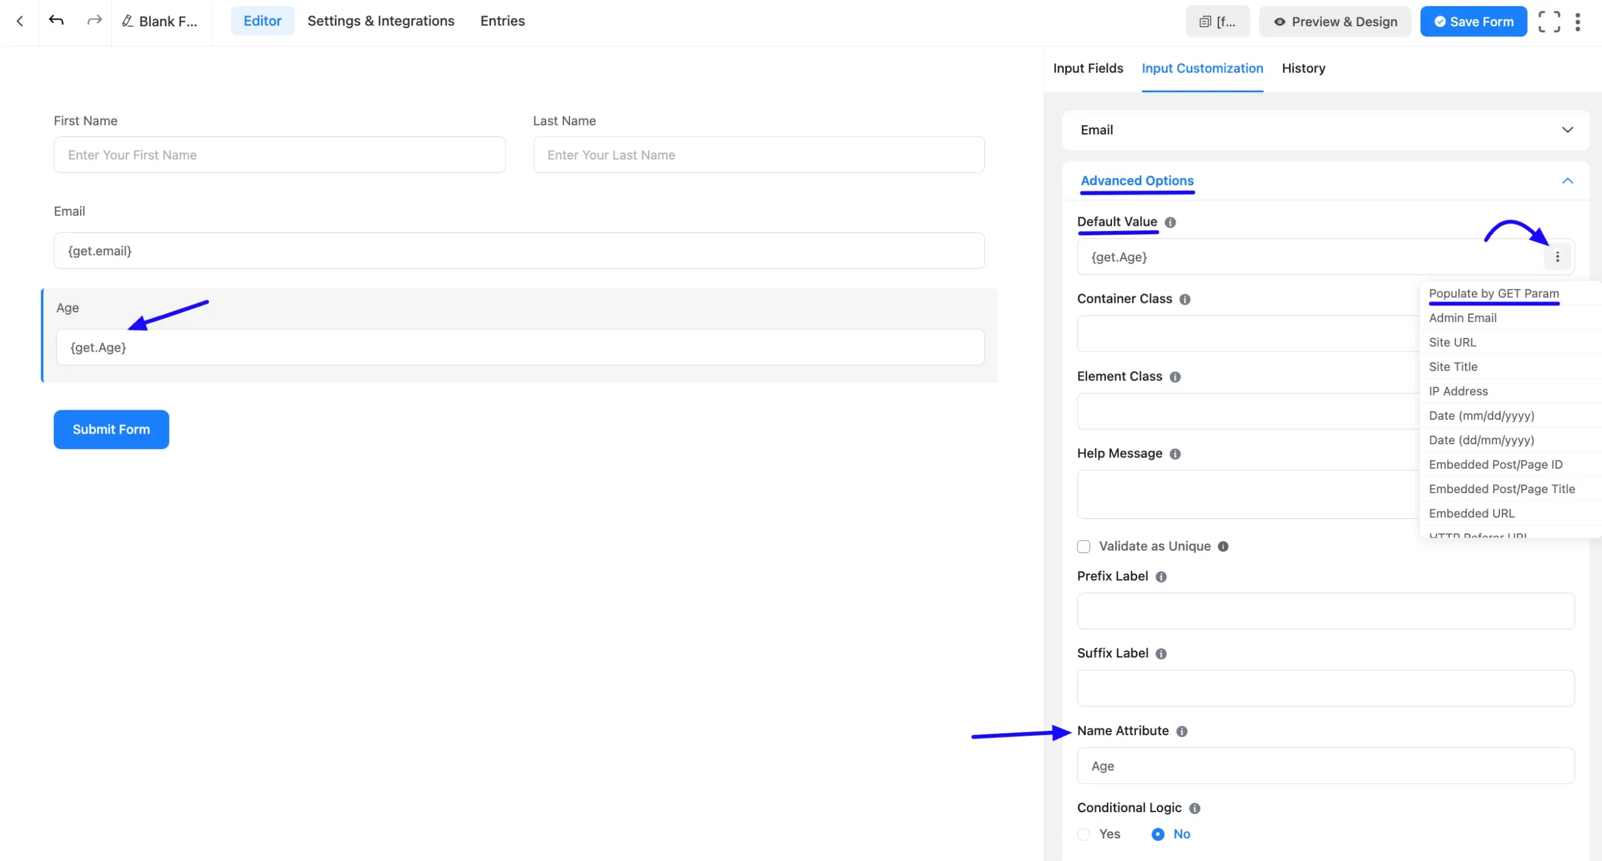Click the Preview & Design button
1602x861 pixels.
tap(1335, 21)
